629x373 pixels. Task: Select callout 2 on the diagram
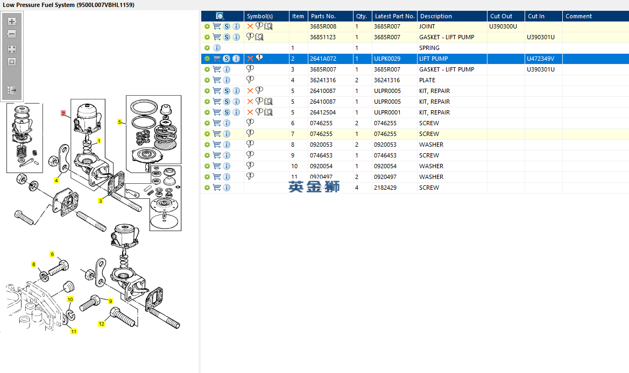point(63,113)
